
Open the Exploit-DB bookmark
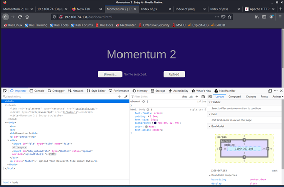click(198, 25)
